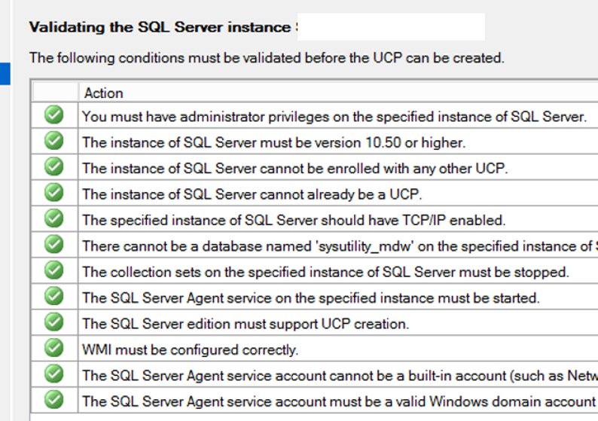598x421 pixels.
Task: Click status icon for sysutility_mdw database row
Action: point(53,245)
